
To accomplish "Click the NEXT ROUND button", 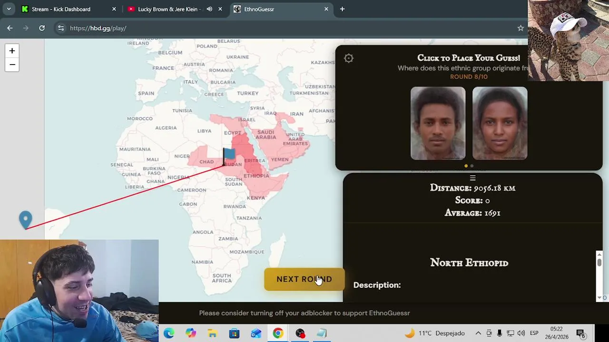I will [304, 279].
